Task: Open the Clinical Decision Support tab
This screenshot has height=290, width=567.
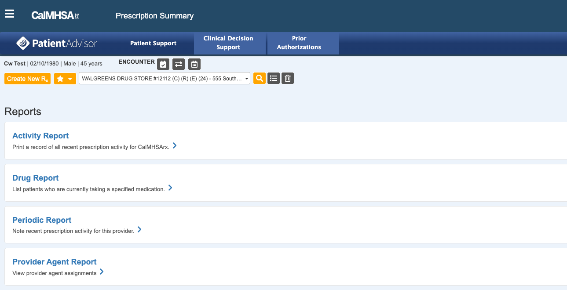Action: [228, 43]
